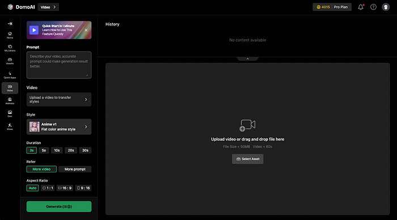Set aspect ratio to 1:1

coord(48,188)
